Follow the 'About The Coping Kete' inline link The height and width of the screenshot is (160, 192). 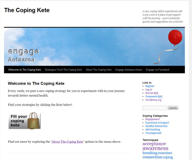pos(67,142)
